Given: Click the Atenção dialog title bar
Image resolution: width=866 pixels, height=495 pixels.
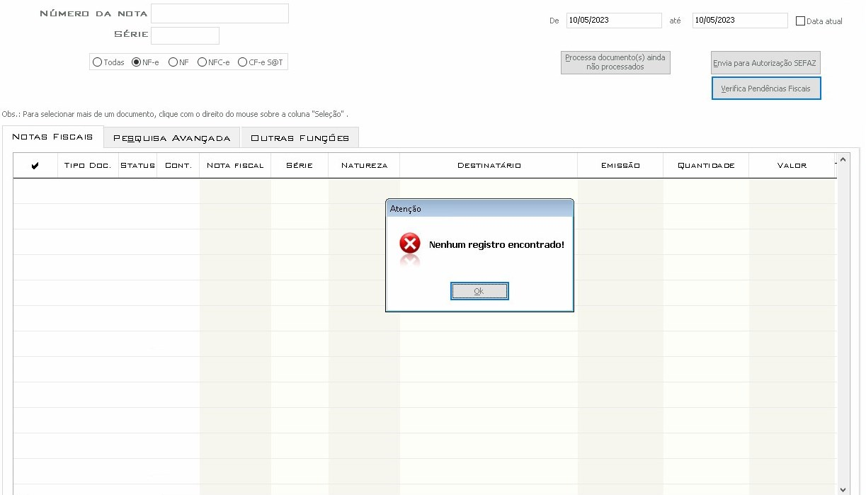Looking at the screenshot, I should (479, 209).
